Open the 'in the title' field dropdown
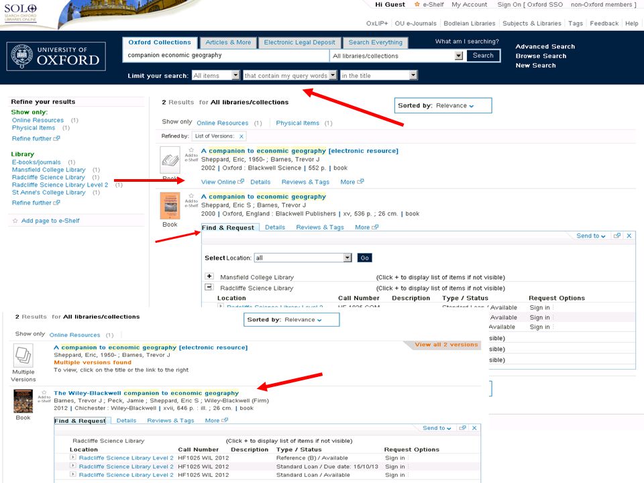Viewport: 644px width, 483px height. click(x=413, y=75)
